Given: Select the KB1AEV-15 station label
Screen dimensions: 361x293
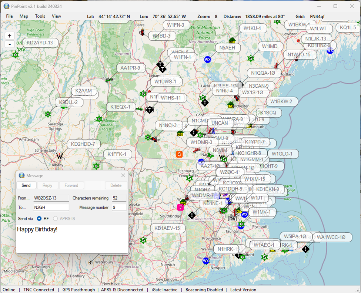Looking at the screenshot, I should (167, 228).
